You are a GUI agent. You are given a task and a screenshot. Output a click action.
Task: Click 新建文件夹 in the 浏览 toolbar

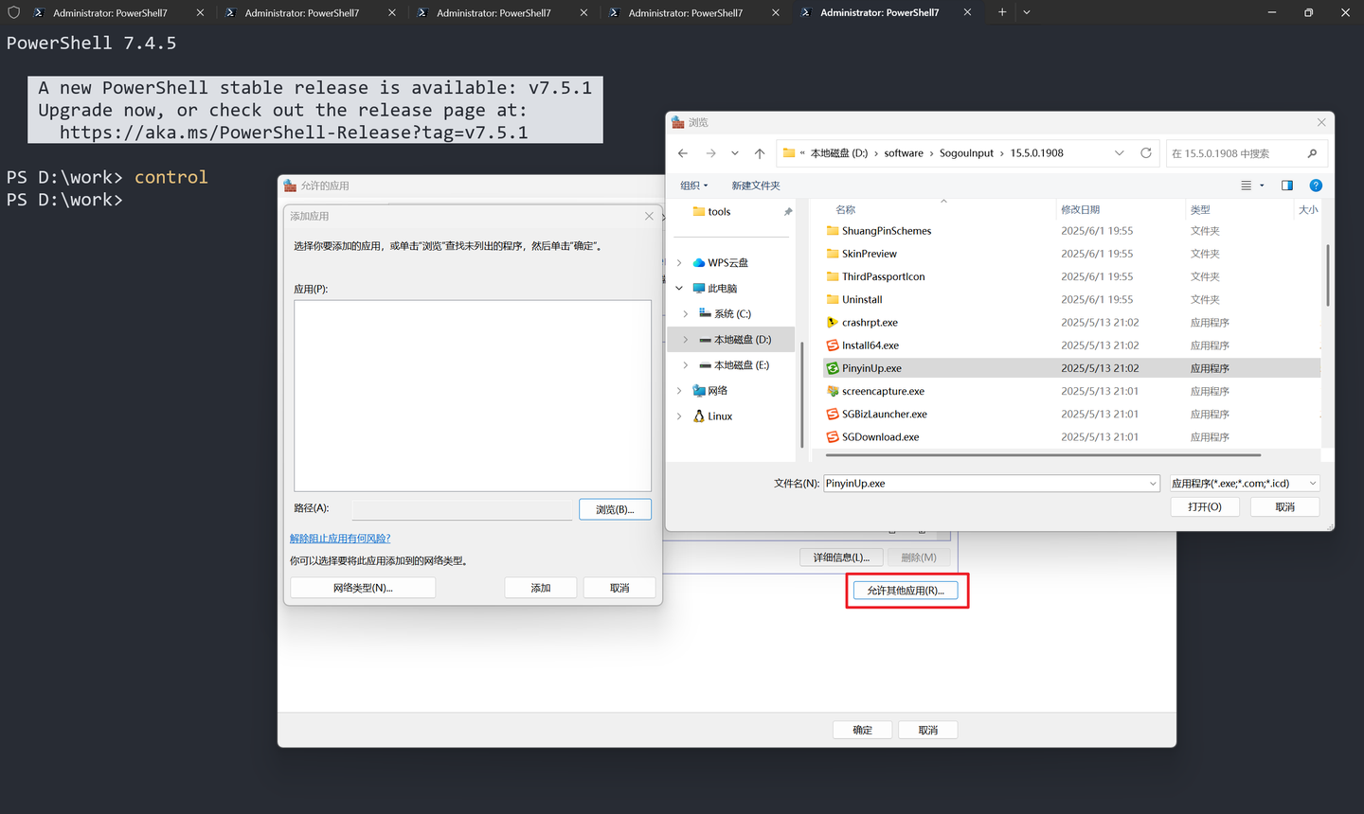(756, 186)
